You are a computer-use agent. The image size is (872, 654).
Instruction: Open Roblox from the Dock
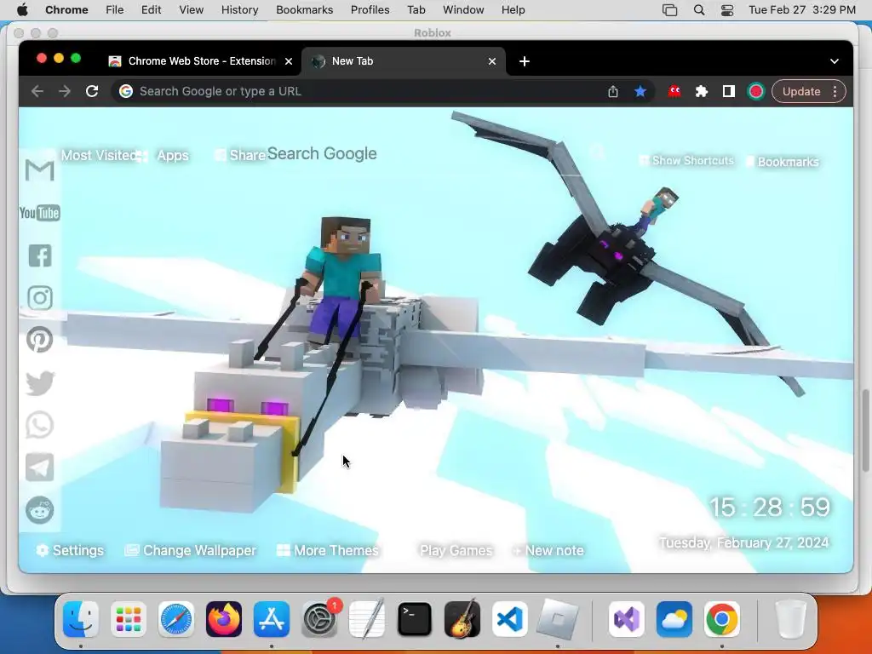point(558,619)
